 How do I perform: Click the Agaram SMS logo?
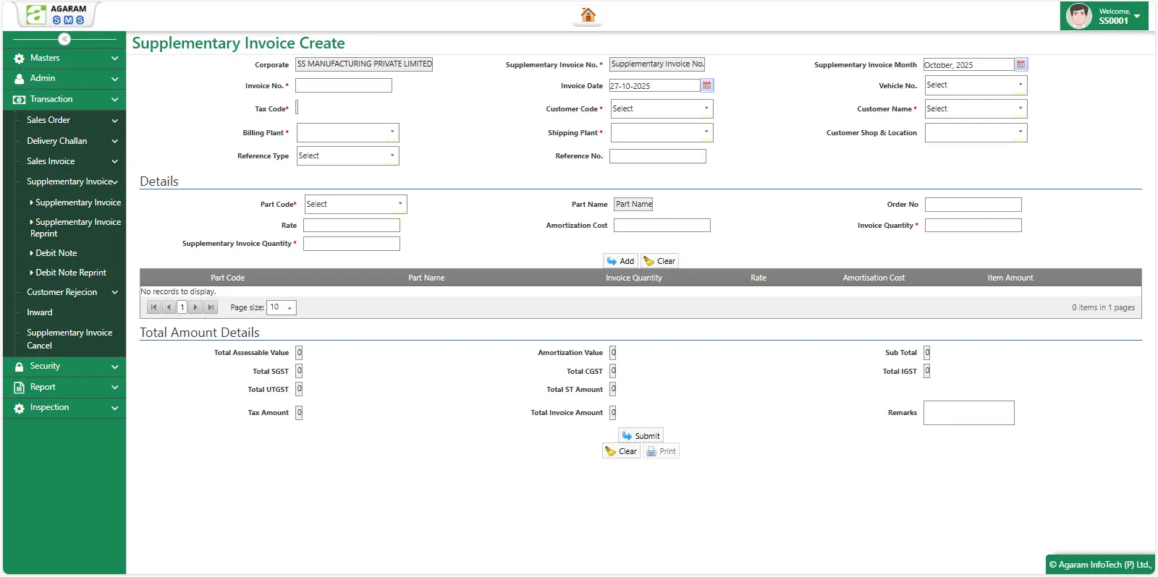(56, 14)
